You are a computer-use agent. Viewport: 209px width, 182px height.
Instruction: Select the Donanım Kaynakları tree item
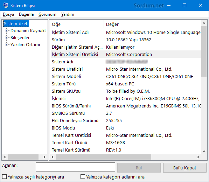pos(29,31)
